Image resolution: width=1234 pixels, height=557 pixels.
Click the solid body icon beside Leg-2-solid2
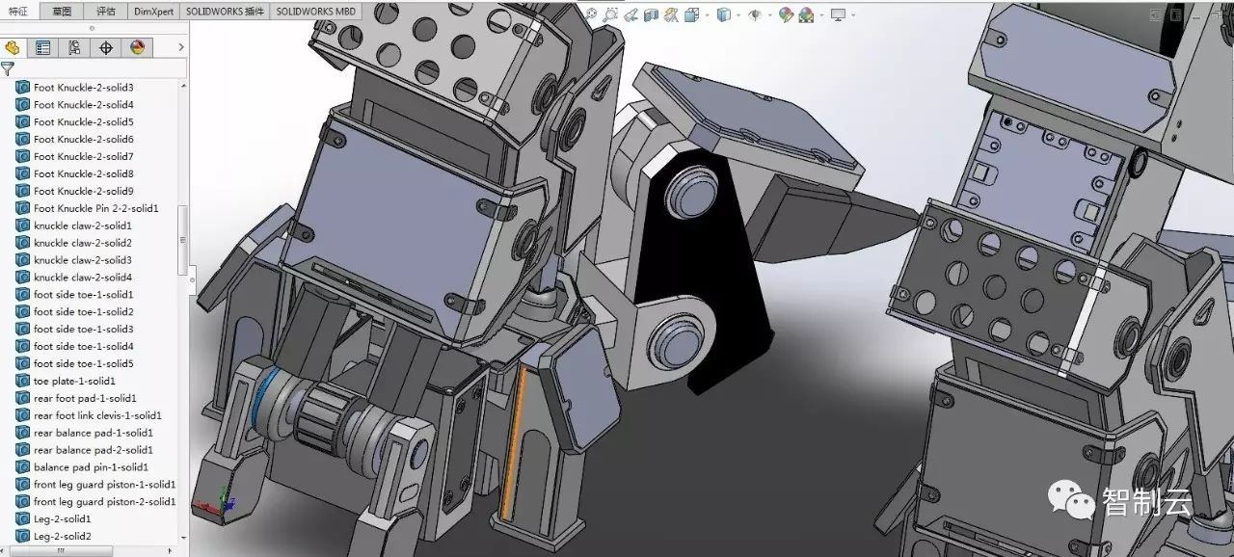pyautogui.click(x=23, y=536)
